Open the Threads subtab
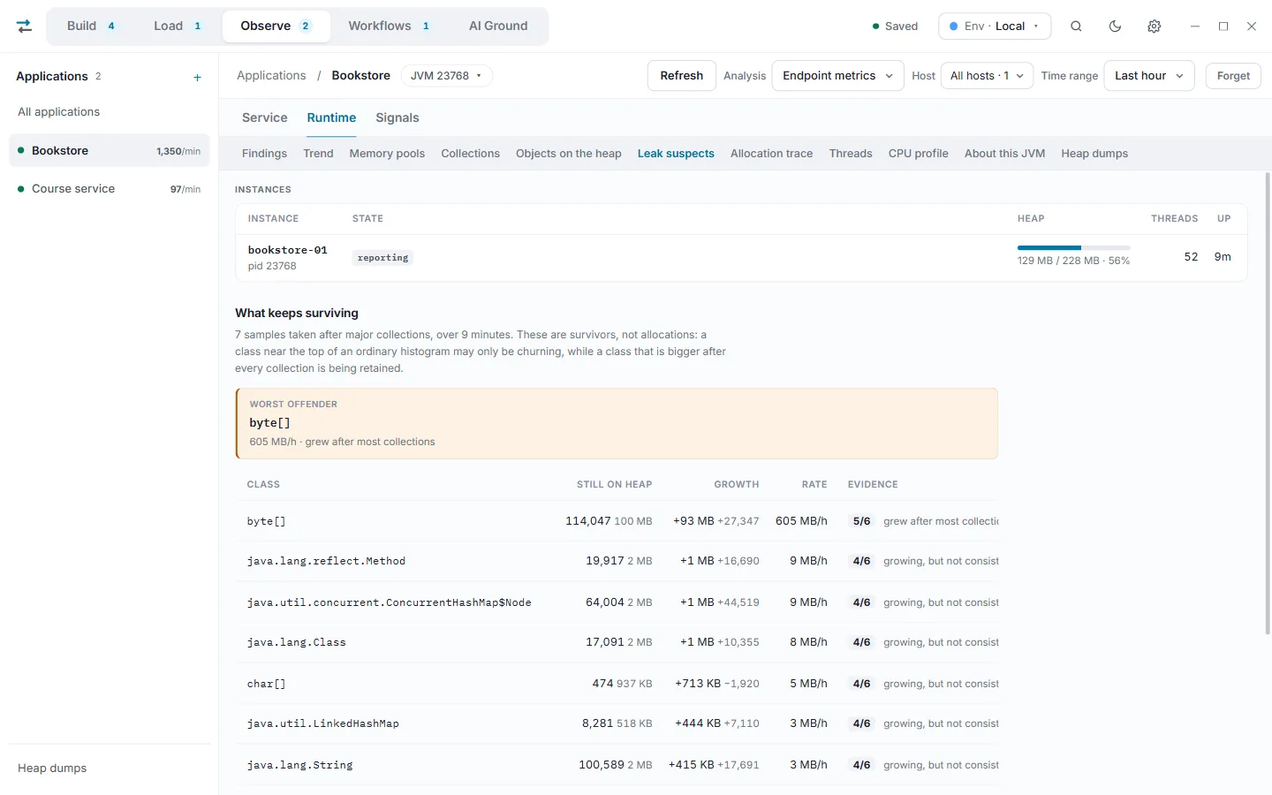Image resolution: width=1272 pixels, height=795 pixels. (x=851, y=154)
